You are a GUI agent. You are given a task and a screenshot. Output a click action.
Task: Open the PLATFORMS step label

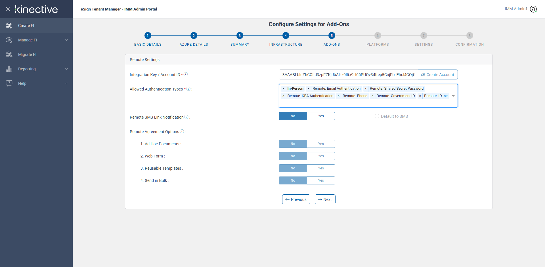point(378,45)
